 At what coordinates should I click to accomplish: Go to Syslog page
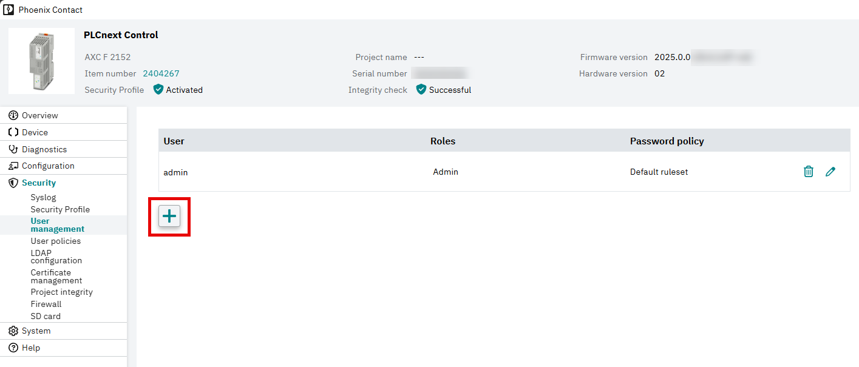(43, 197)
